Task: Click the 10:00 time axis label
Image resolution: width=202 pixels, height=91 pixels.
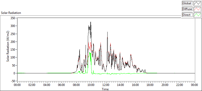Action: pos(91,85)
